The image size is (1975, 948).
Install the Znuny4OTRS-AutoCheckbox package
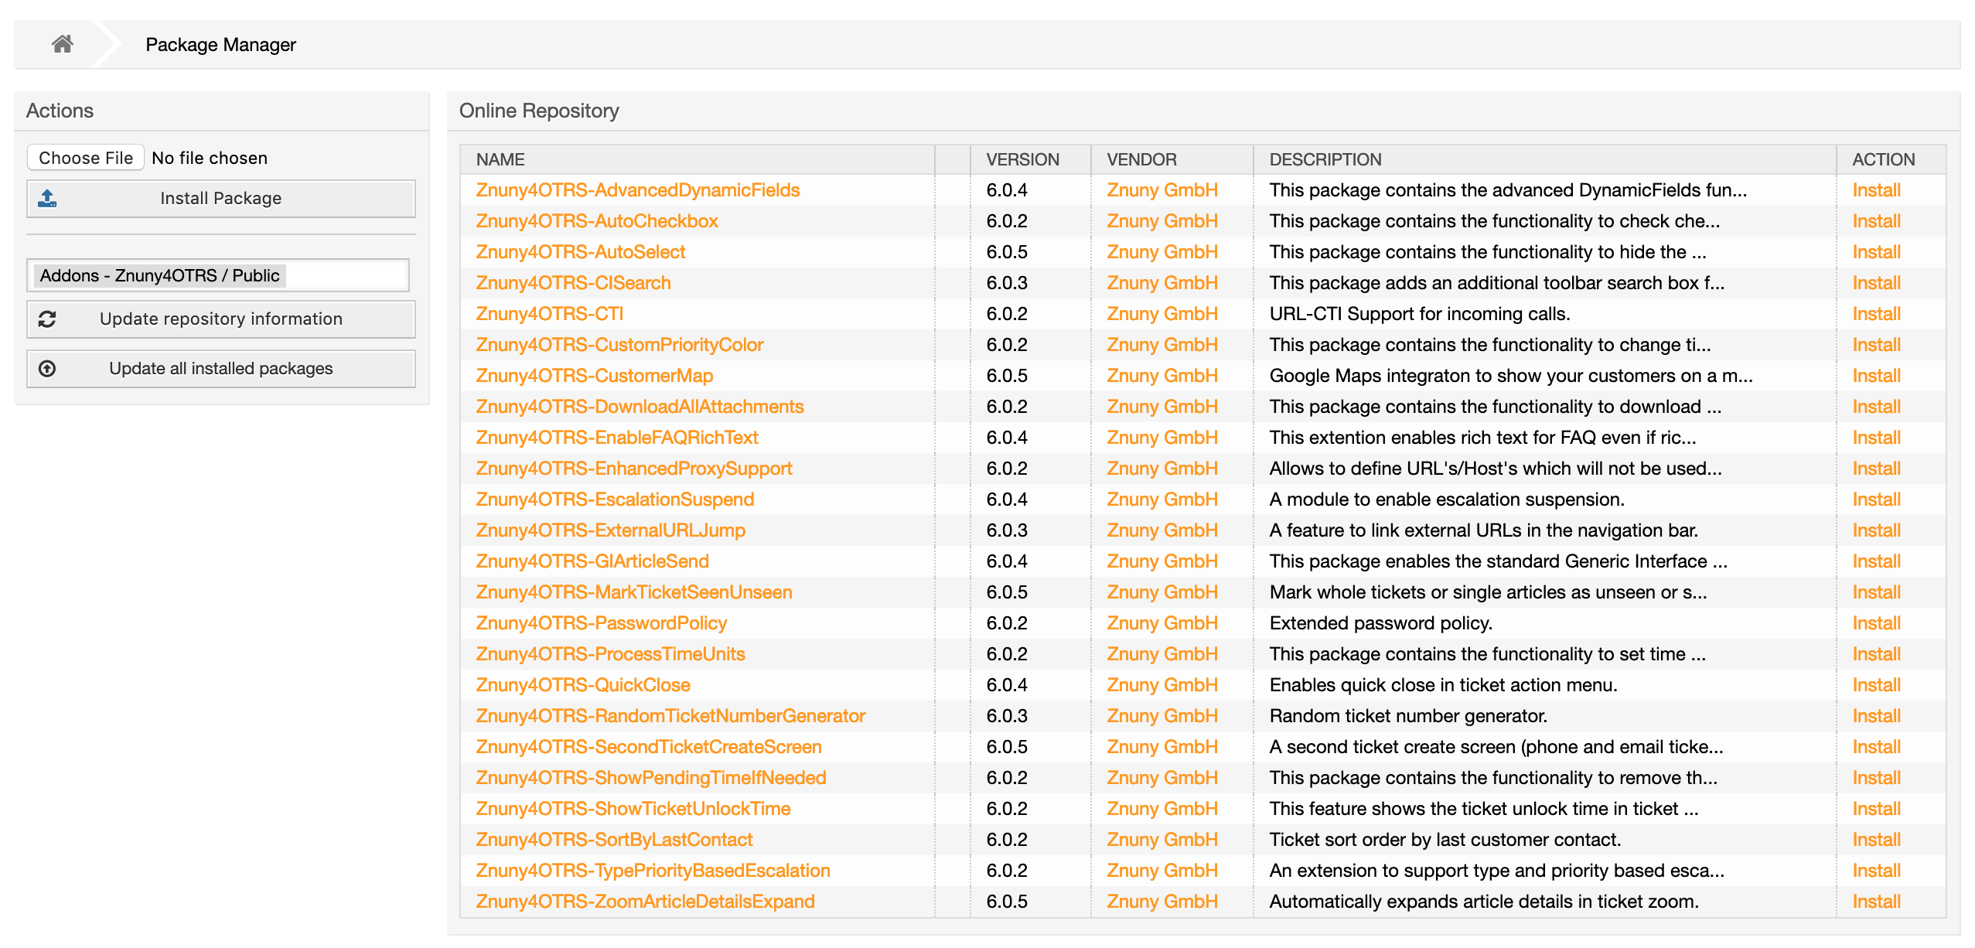coord(1875,221)
